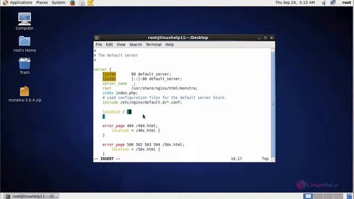Click the '14,17' cursor position indicator

[236, 159]
